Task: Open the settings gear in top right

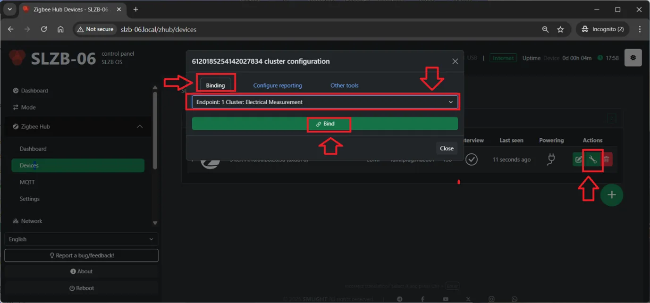Action: (633, 58)
